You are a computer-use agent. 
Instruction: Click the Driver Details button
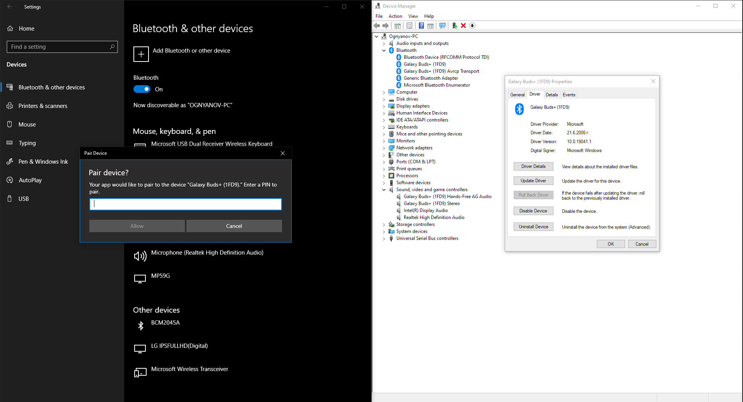pos(533,166)
